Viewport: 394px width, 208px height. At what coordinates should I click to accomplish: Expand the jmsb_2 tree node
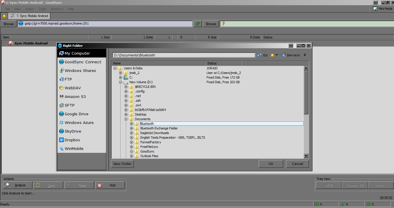click(120, 73)
